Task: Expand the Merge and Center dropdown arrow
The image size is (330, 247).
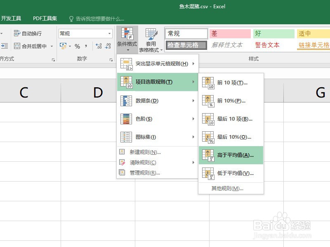Action: (x=52, y=46)
